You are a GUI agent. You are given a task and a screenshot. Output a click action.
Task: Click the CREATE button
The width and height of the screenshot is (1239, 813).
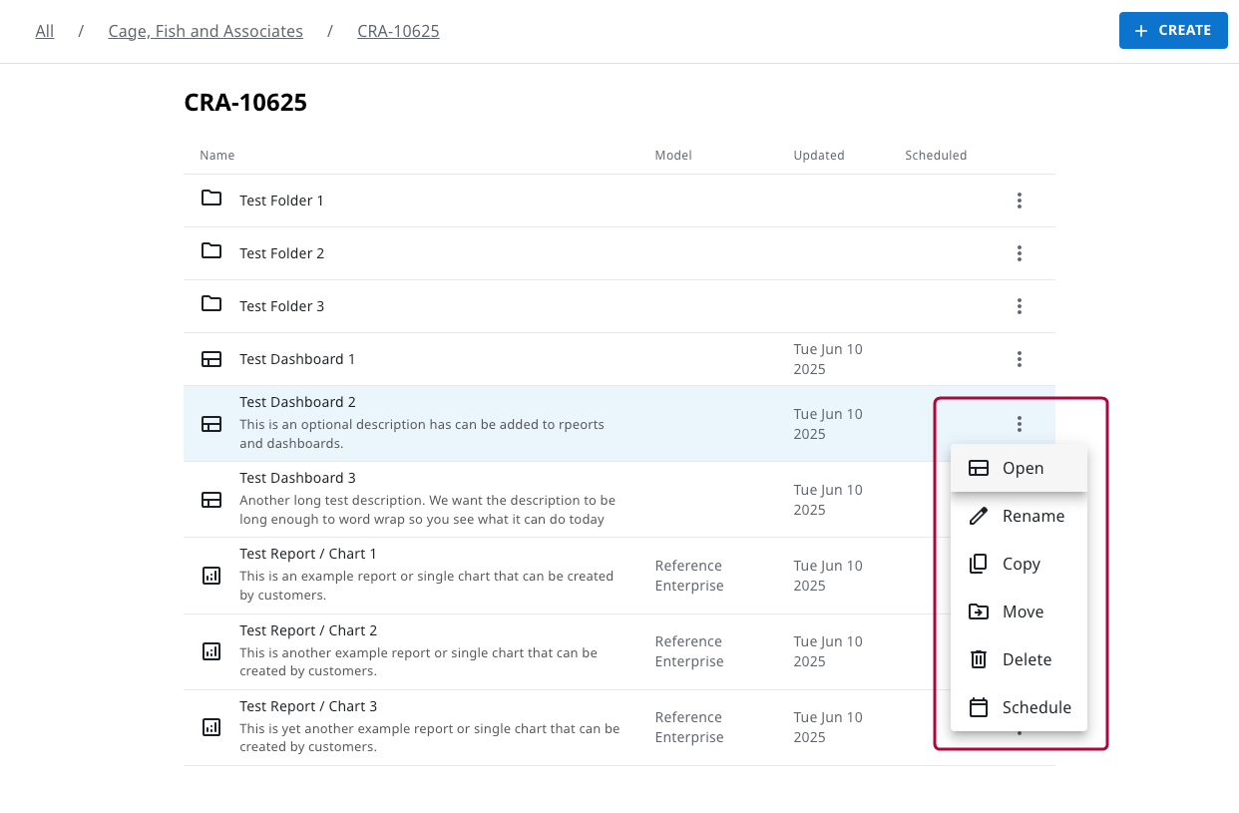[x=1173, y=30]
